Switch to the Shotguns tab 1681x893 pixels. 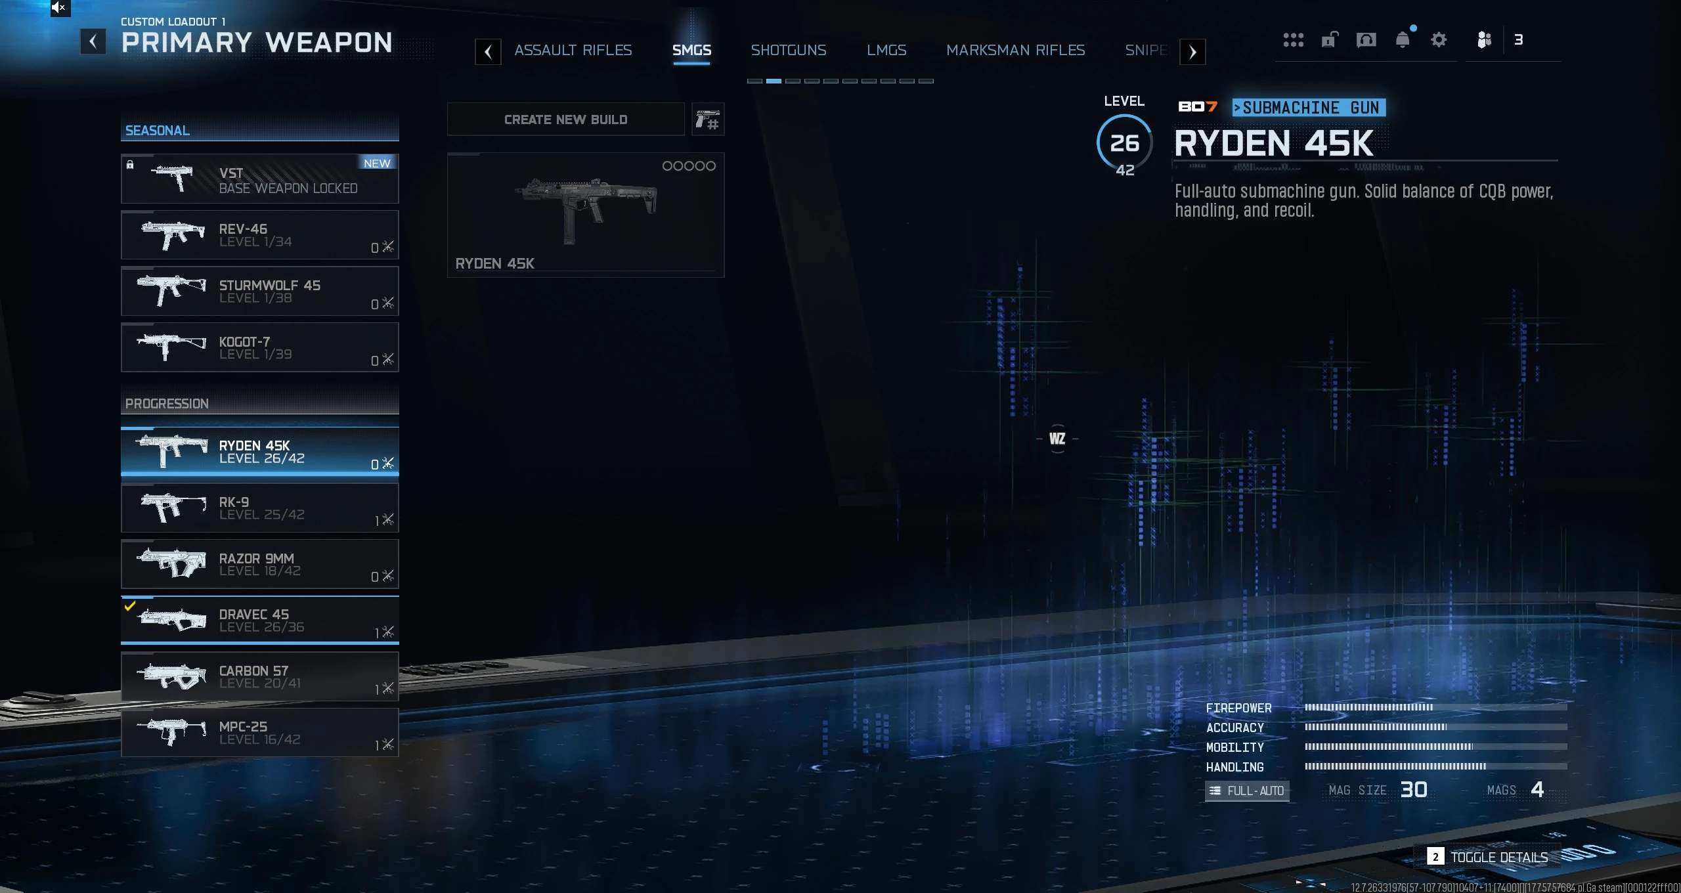tap(788, 51)
